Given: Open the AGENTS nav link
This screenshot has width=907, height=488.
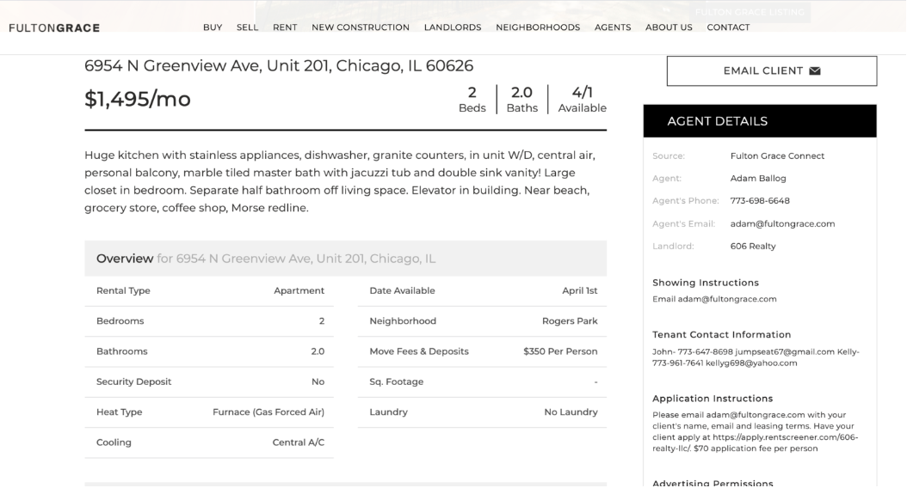Looking at the screenshot, I should point(613,27).
